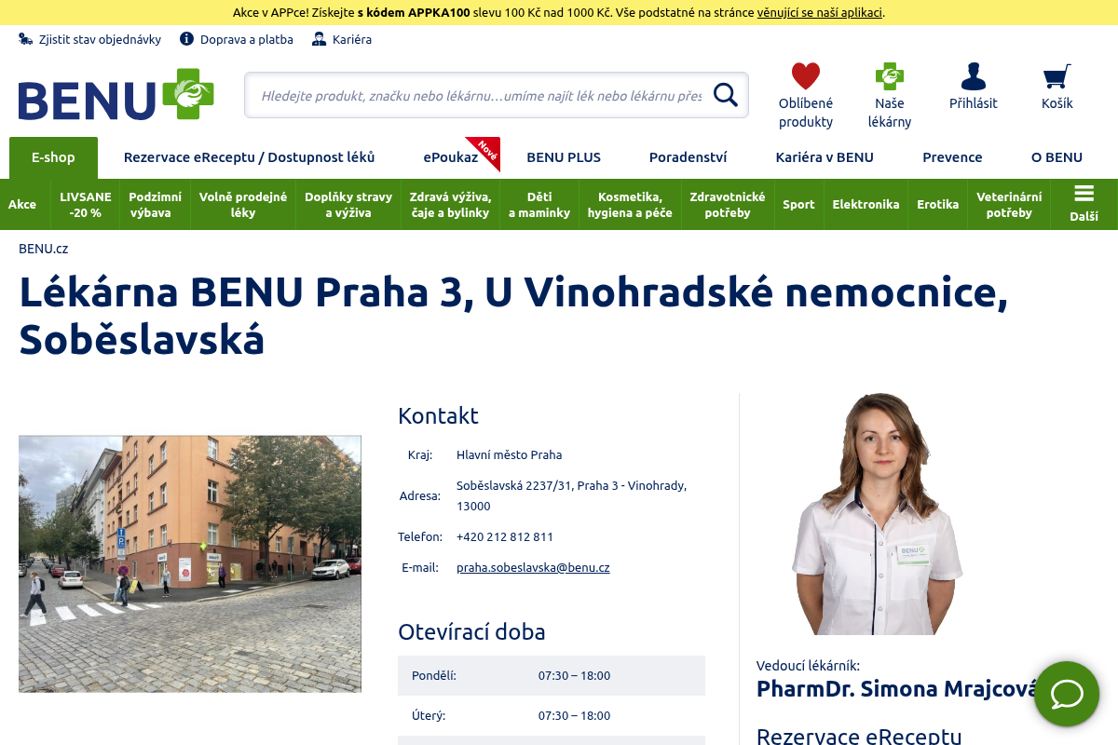This screenshot has width=1118, height=745.
Task: Open the Prevence tab
Action: pos(952,157)
